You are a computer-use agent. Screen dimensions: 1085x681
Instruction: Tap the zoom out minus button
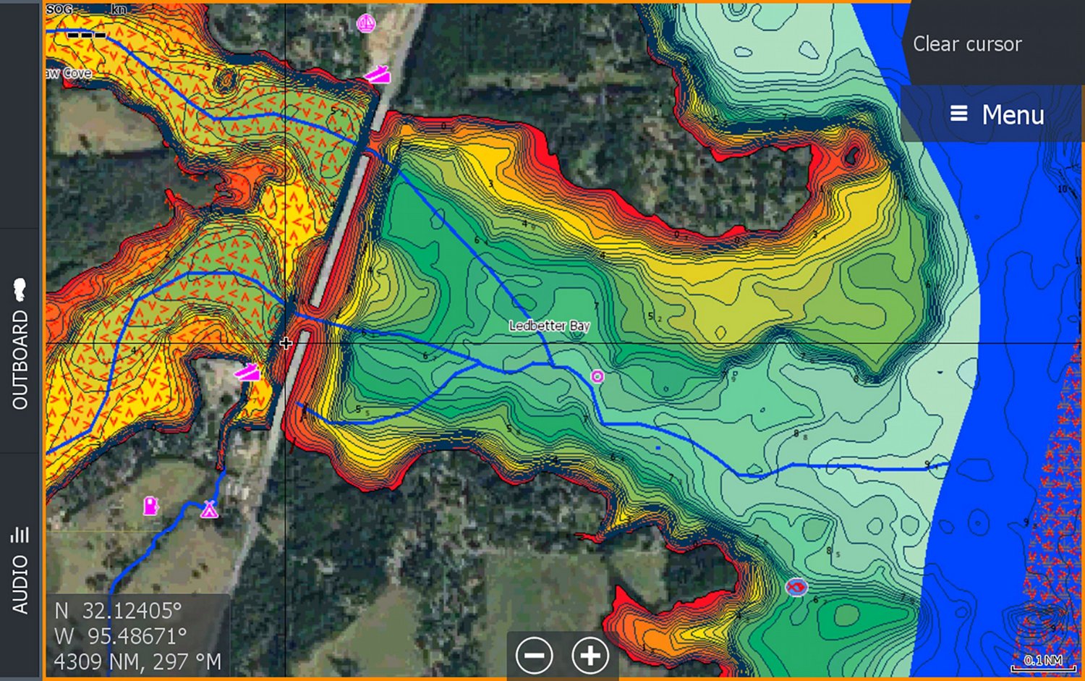coord(535,656)
